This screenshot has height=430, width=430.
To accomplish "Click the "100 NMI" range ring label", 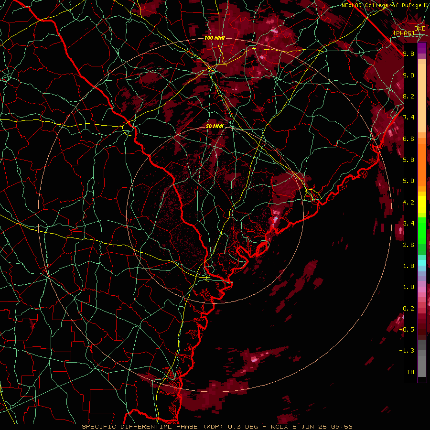I will (215, 38).
